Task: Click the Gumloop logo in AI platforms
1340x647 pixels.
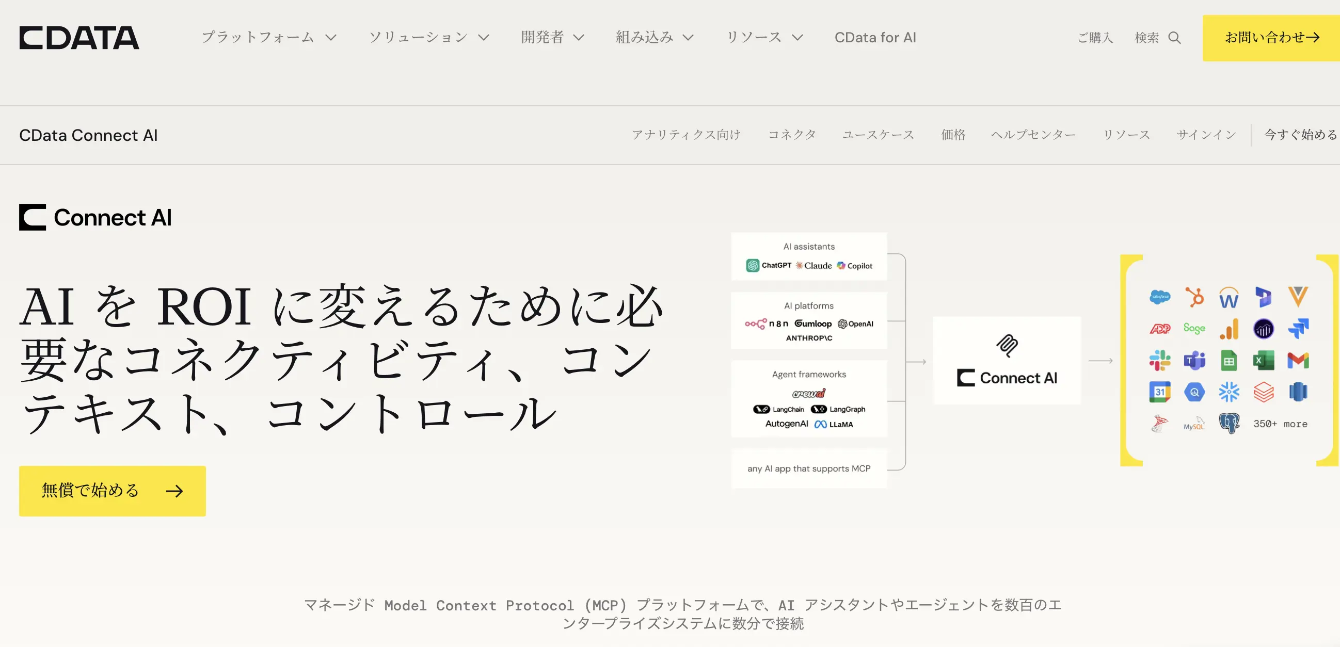Action: click(813, 323)
